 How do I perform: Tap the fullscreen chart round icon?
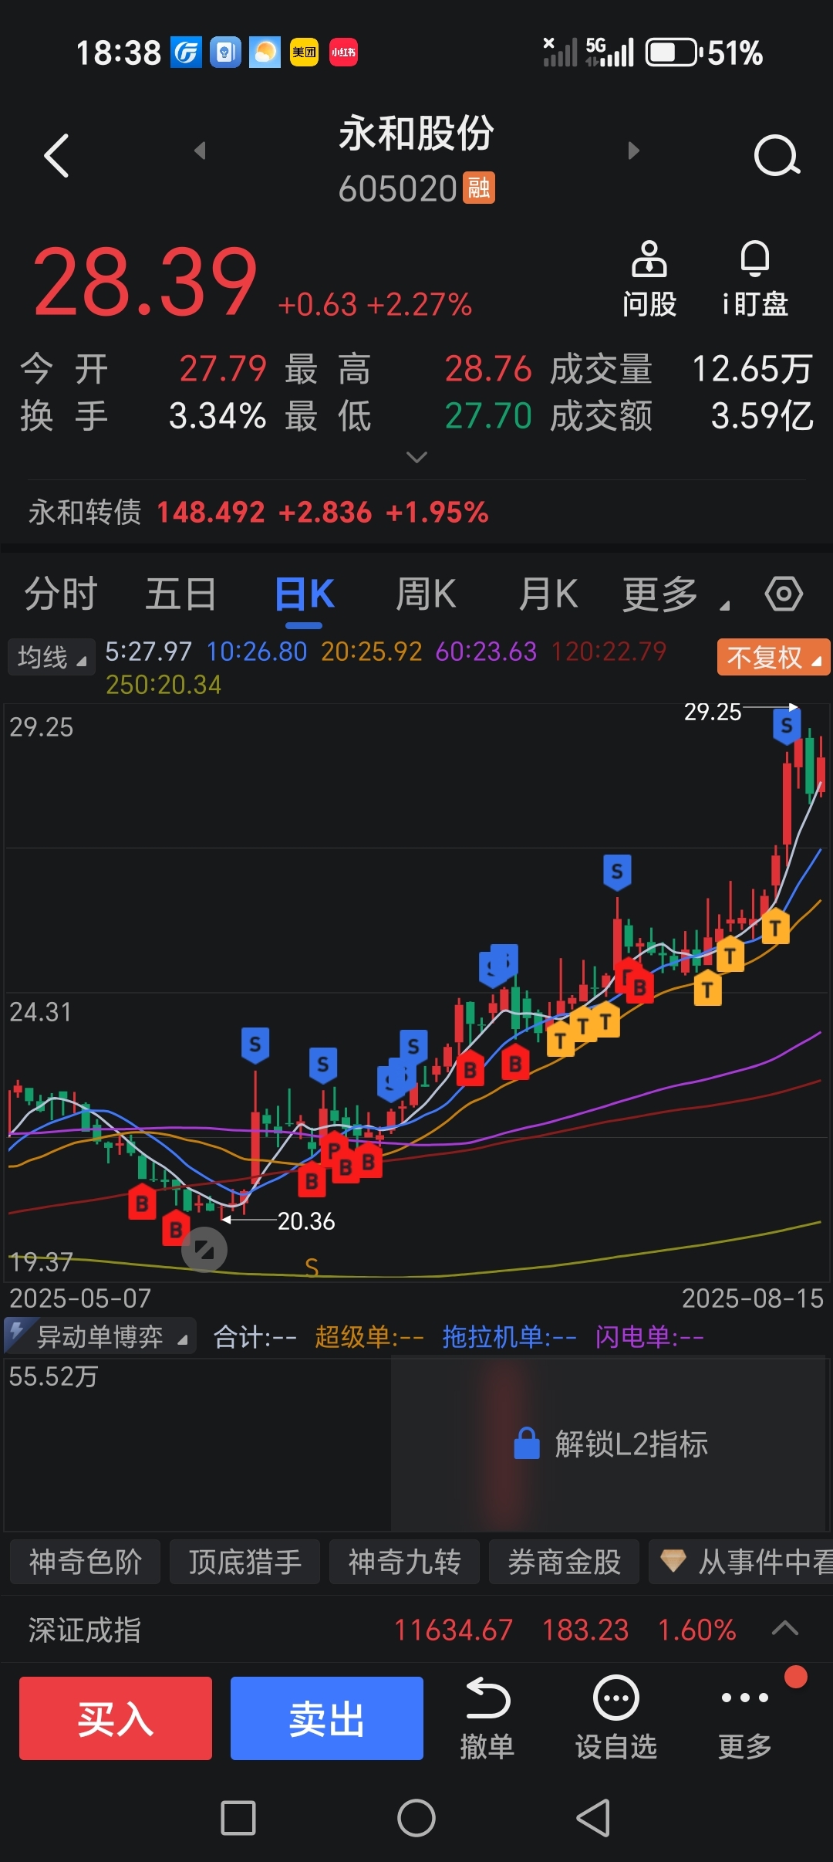(x=204, y=1250)
